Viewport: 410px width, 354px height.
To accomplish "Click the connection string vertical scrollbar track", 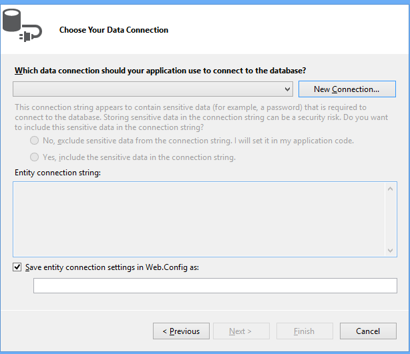I will click(391, 219).
